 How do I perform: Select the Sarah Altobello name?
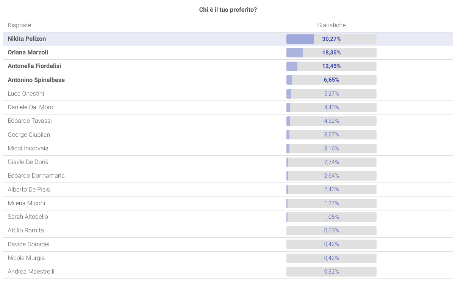(28, 217)
